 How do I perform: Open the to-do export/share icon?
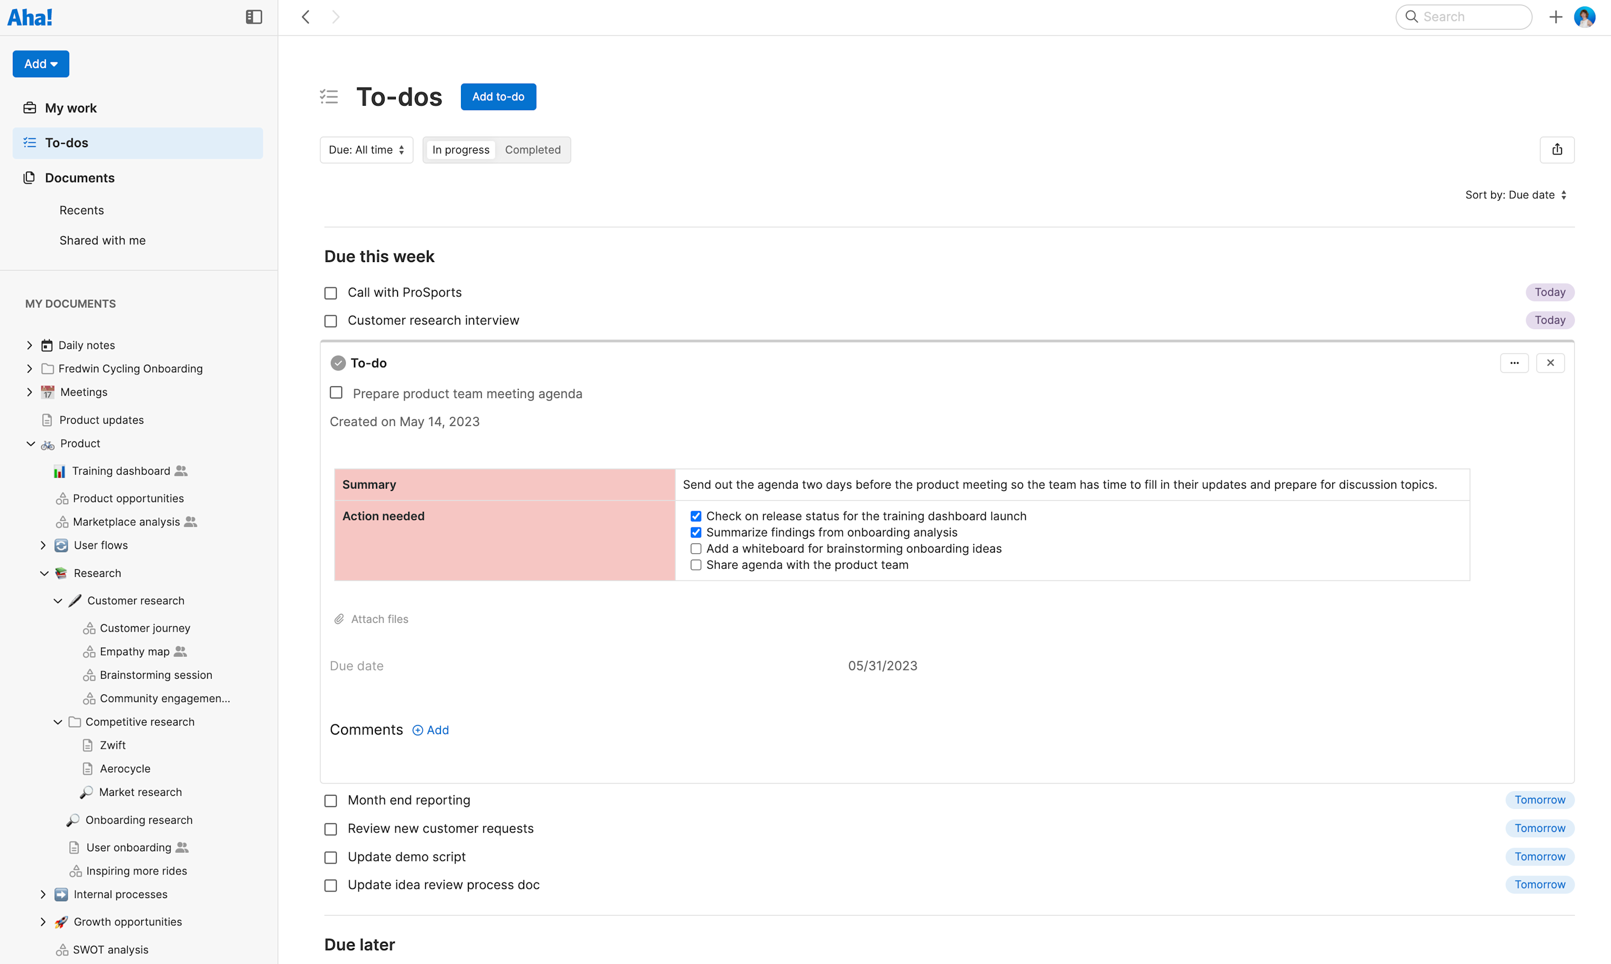pos(1557,149)
